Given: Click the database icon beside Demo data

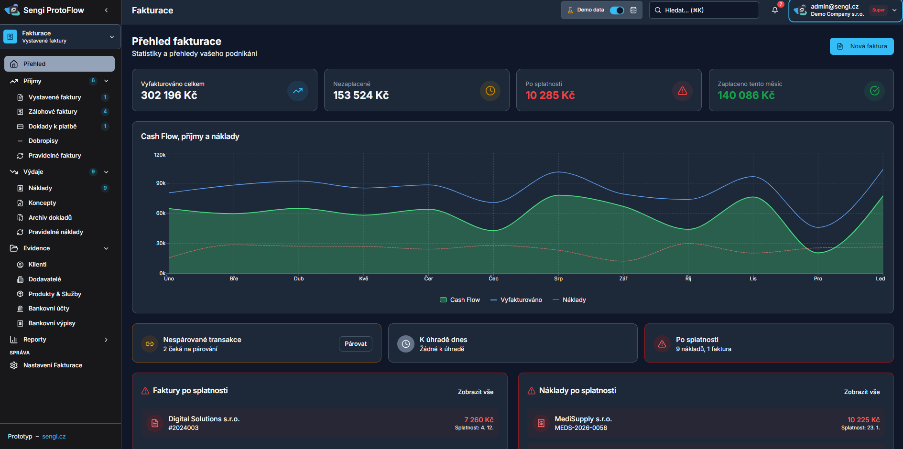Looking at the screenshot, I should pos(633,10).
